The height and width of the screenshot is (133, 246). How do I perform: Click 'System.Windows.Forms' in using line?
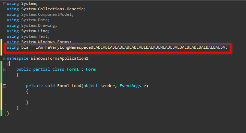(x=45, y=42)
